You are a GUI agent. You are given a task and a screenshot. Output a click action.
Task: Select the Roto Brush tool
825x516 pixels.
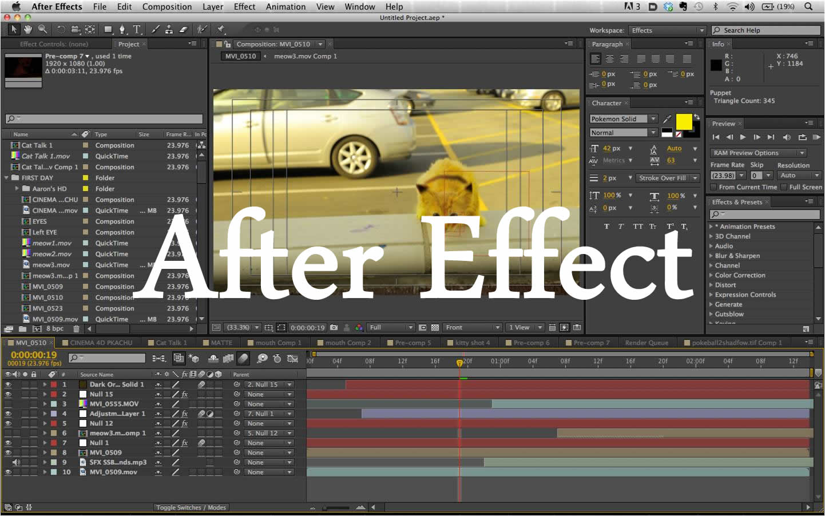tap(202, 29)
